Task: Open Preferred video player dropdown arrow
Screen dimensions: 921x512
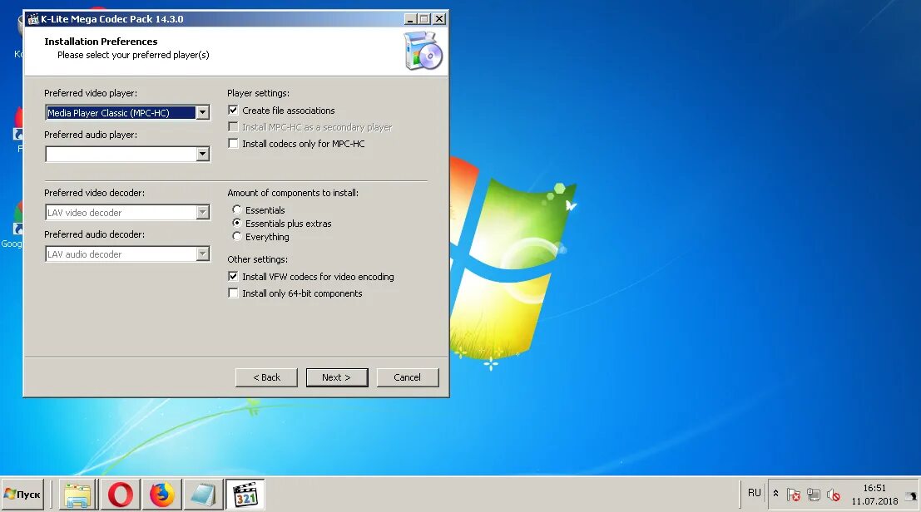Action: (x=203, y=112)
